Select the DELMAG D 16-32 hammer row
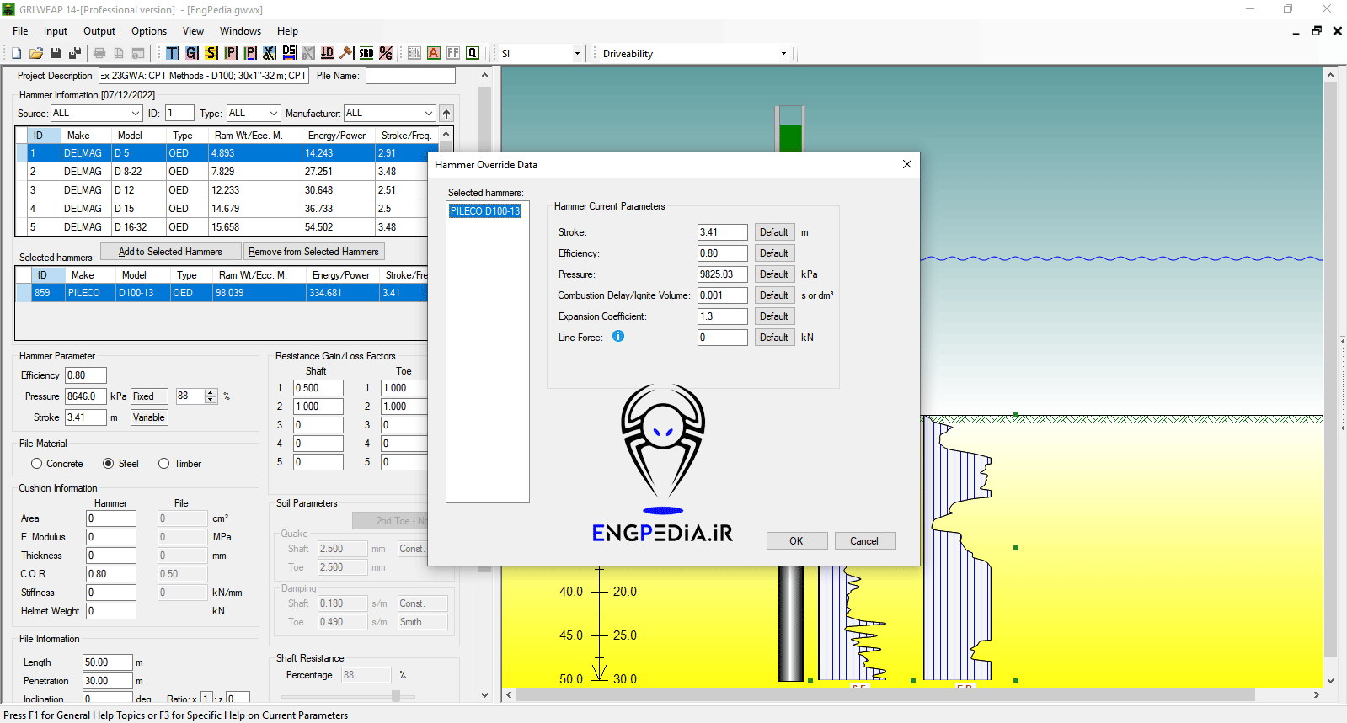The image size is (1347, 723). click(x=226, y=227)
